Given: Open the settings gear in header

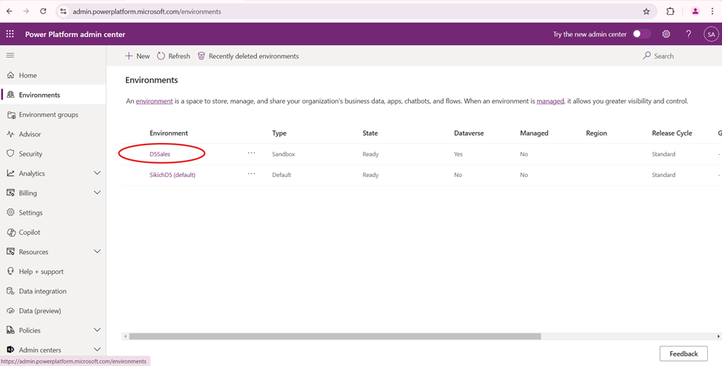Looking at the screenshot, I should (x=666, y=34).
